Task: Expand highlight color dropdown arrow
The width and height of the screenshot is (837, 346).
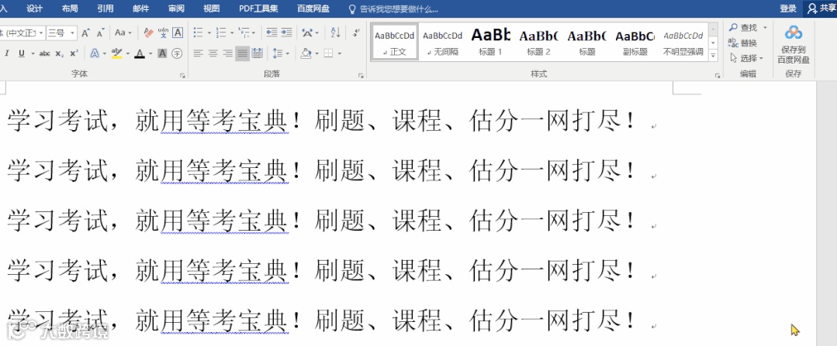Action: pyautogui.click(x=127, y=53)
